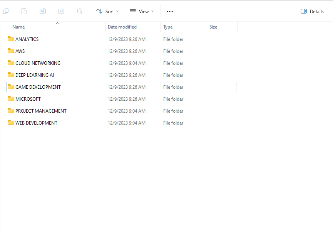The height and width of the screenshot is (233, 333).
Task: Click the File folder type of AWS
Action: (173, 51)
